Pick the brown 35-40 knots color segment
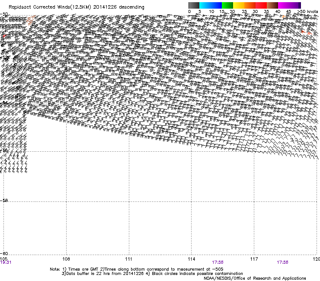 pyautogui.click(x=272, y=5)
